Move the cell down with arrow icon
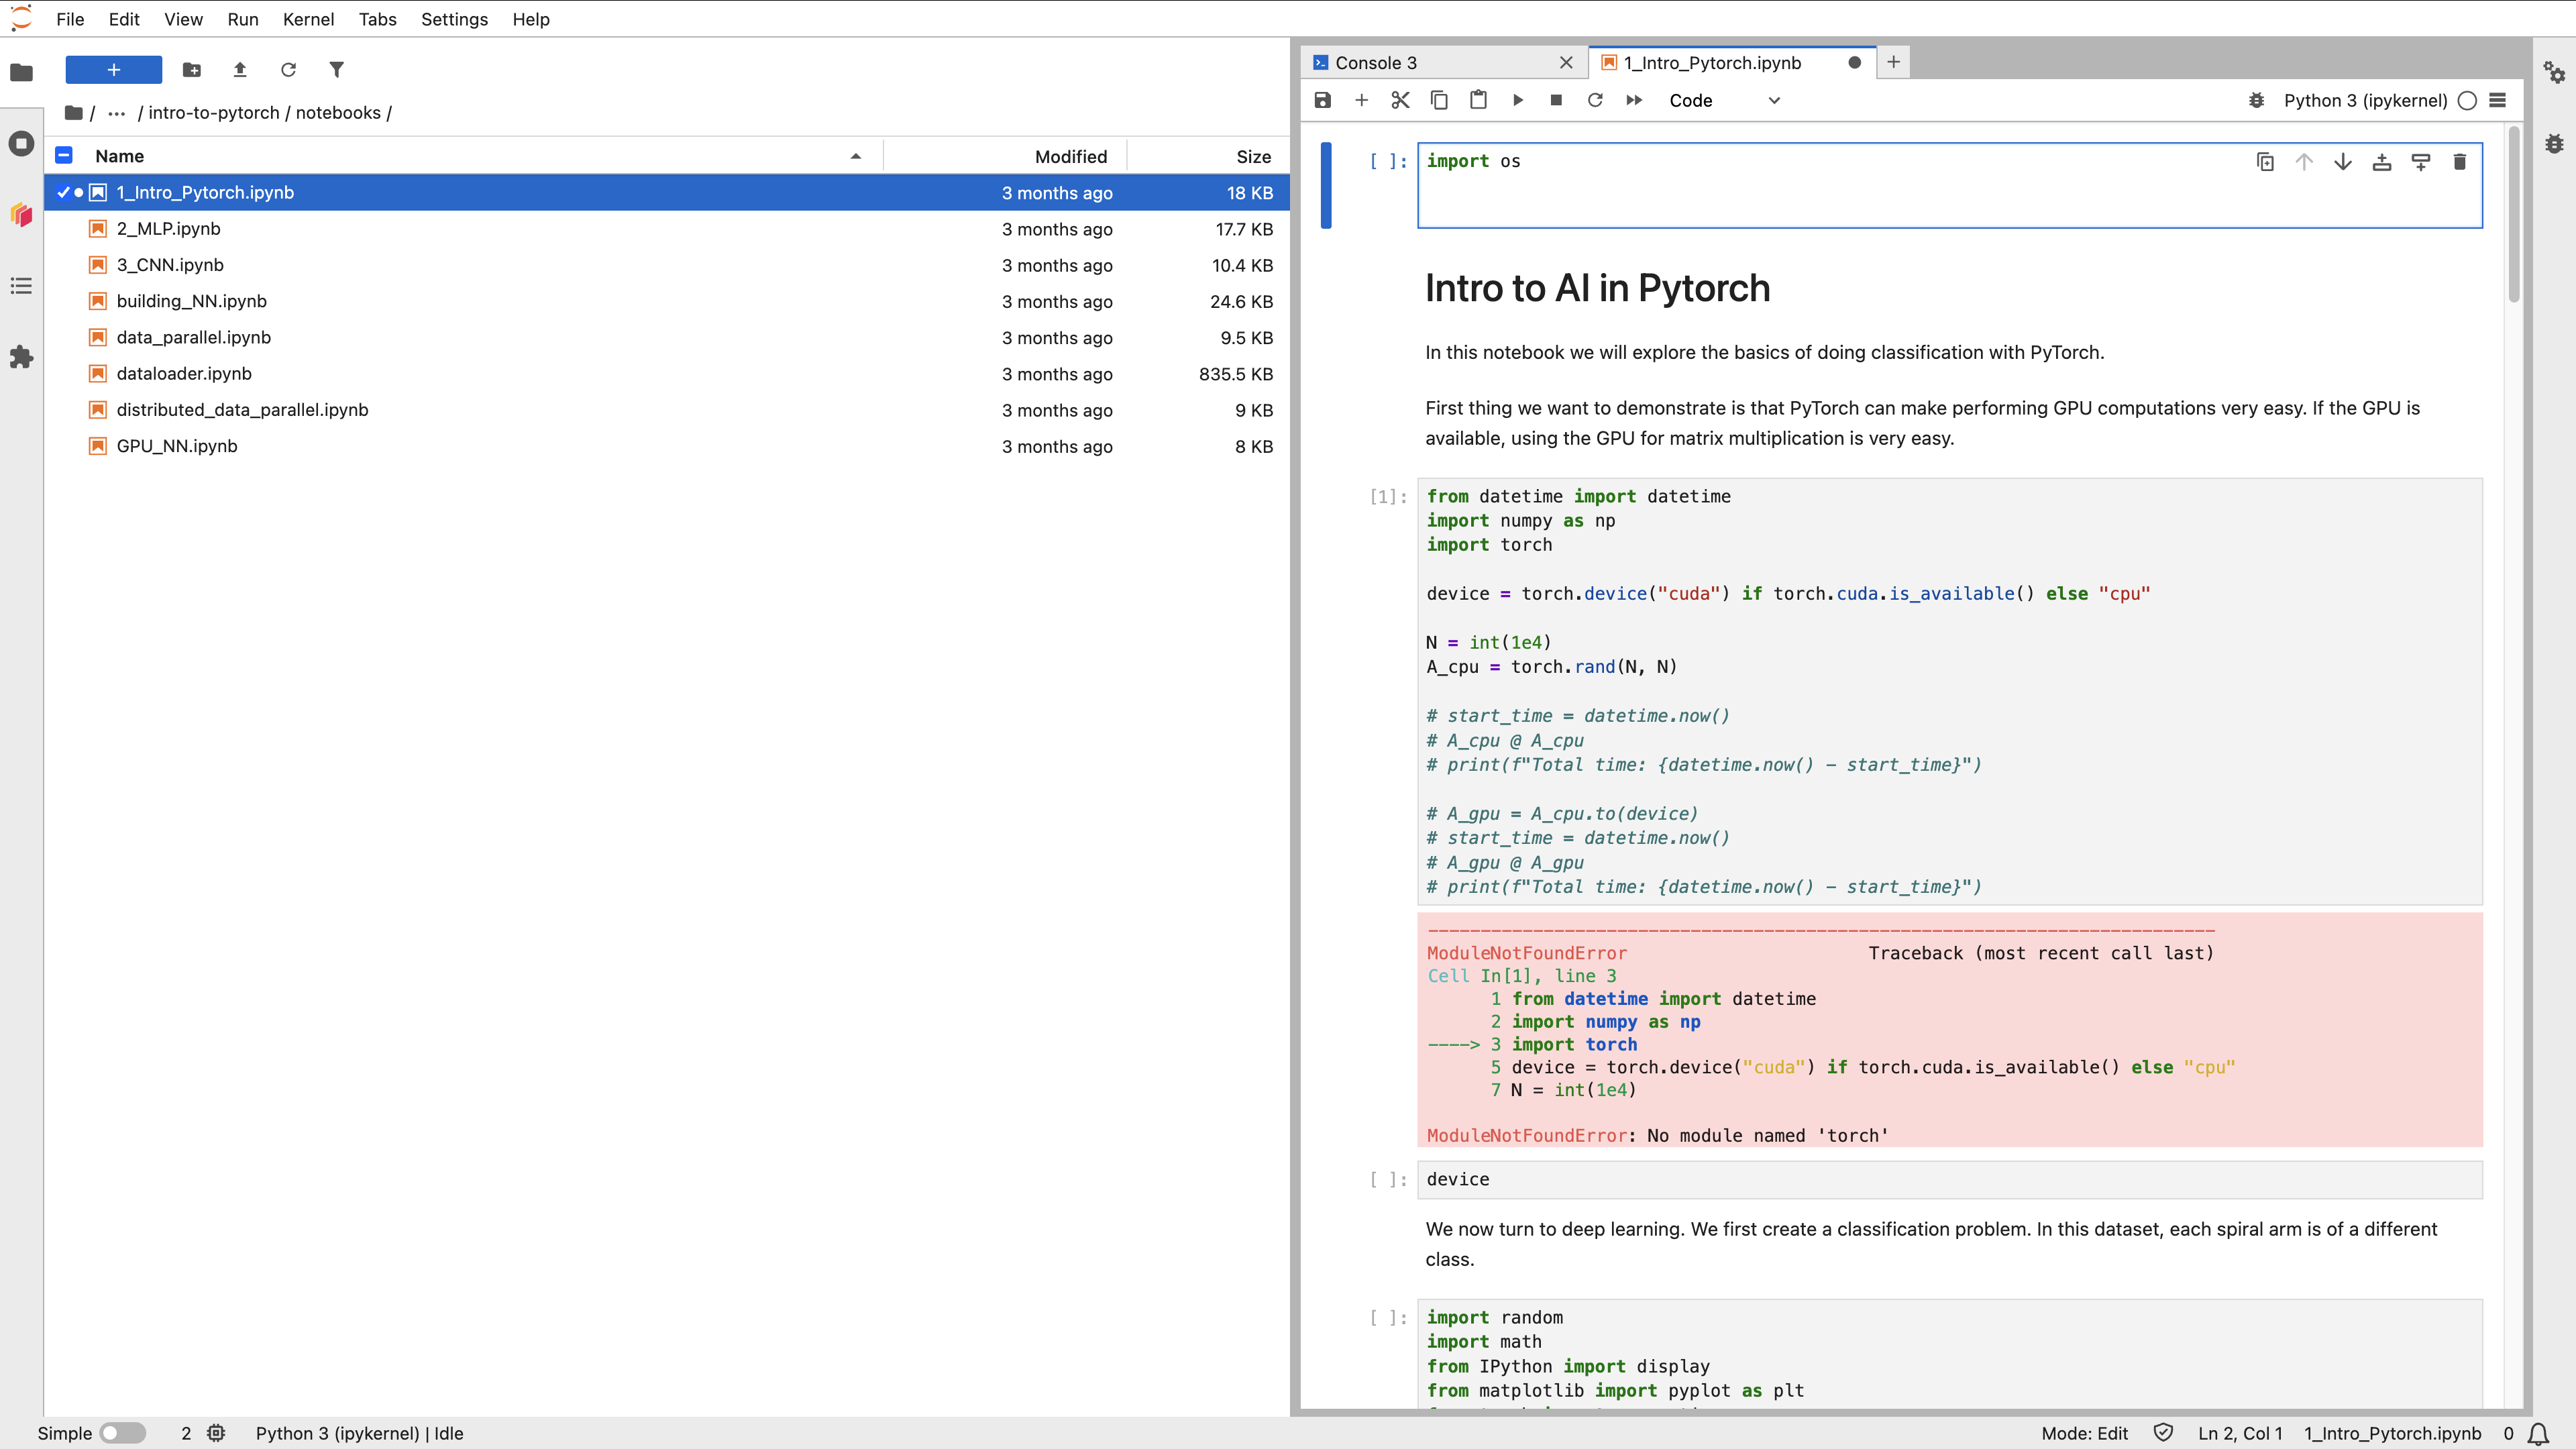 2343,162
